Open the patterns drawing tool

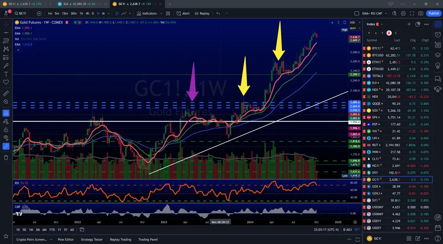pos(6,49)
